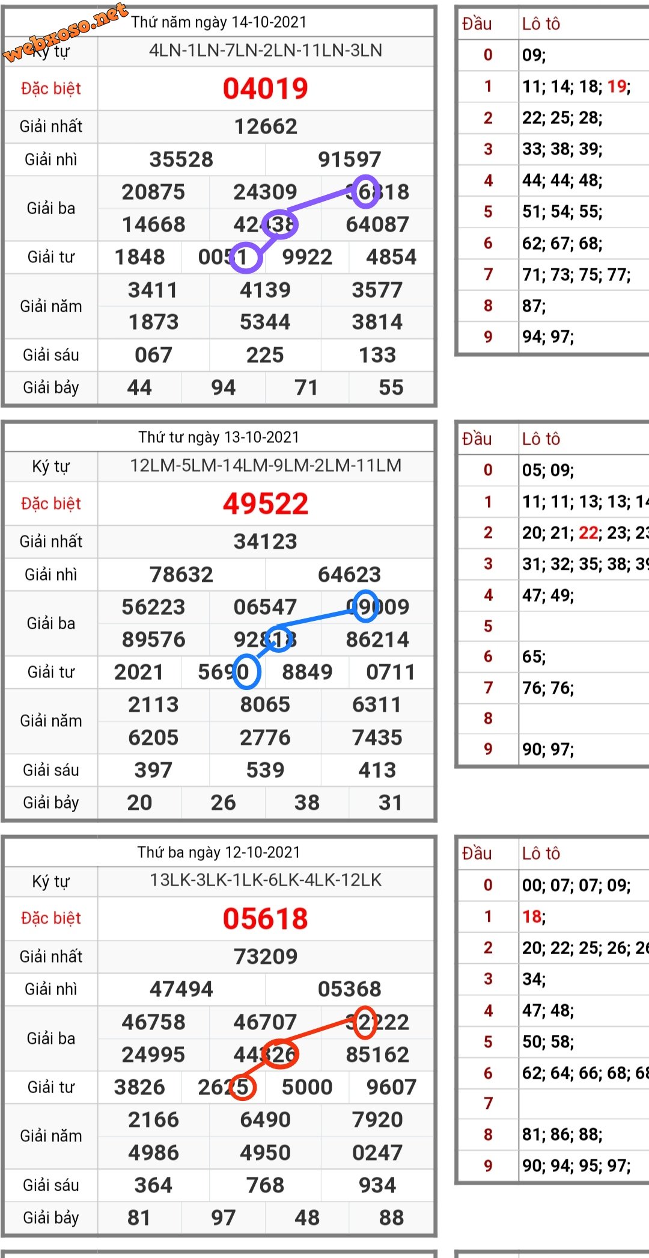Image resolution: width=649 pixels, height=1258 pixels.
Task: Select the fourth prize number 8849
Action: 307,672
